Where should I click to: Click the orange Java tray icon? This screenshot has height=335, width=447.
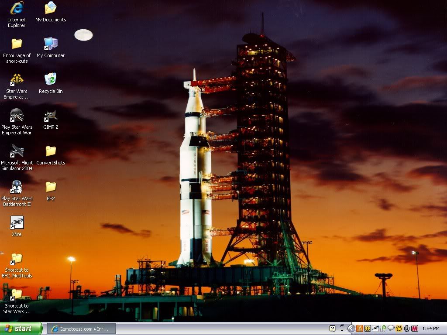pyautogui.click(x=360, y=328)
